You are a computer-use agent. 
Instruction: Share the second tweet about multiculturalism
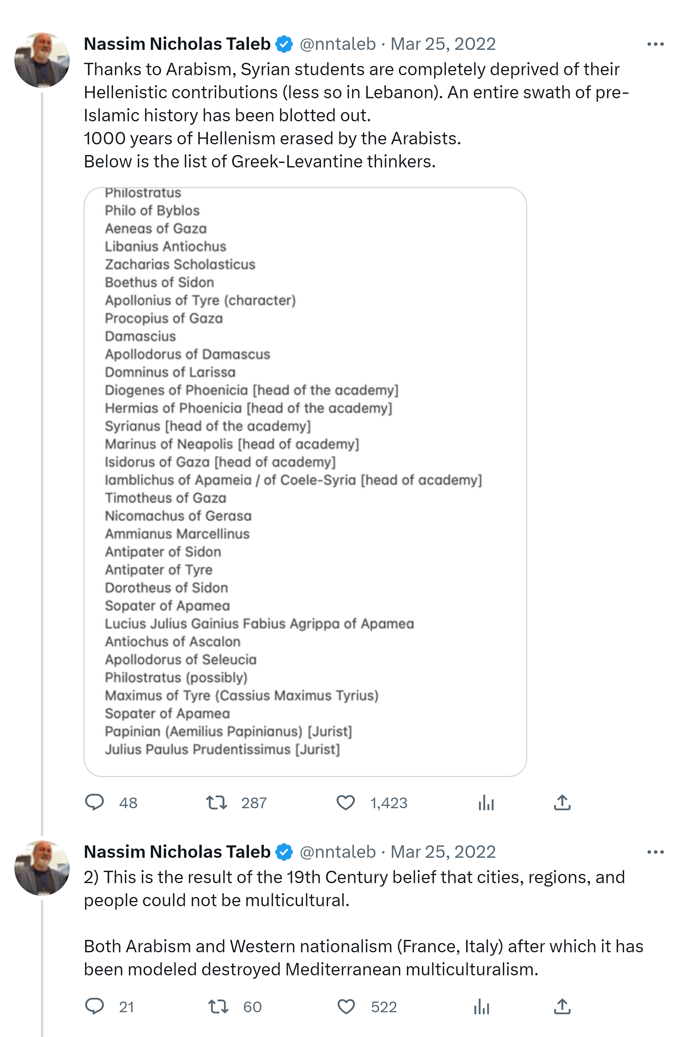[x=562, y=1006]
